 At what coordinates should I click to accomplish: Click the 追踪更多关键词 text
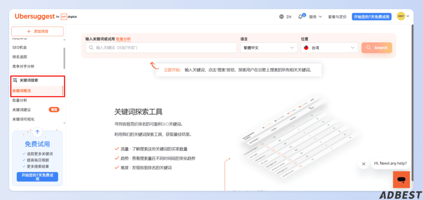40,154
